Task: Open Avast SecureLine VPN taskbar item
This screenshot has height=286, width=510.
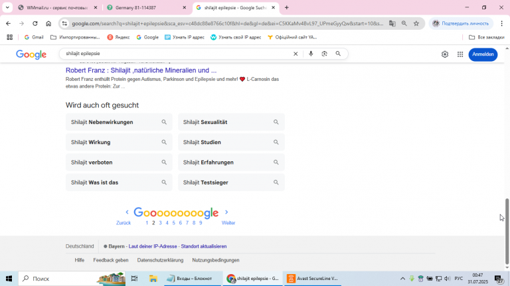Action: [x=313, y=279]
